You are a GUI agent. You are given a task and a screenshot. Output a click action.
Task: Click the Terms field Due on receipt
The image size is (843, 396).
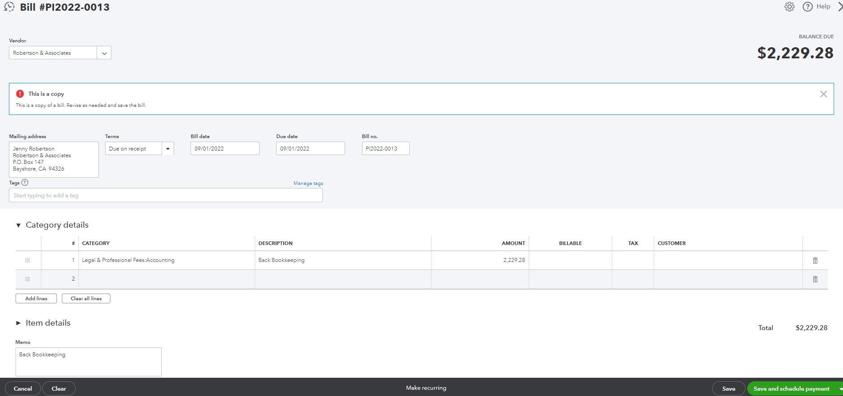pos(134,149)
